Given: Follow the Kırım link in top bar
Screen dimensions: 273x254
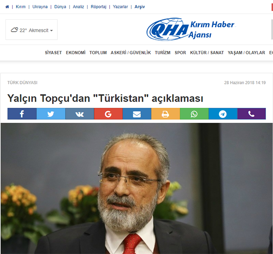Looking at the screenshot, I should point(21,7).
